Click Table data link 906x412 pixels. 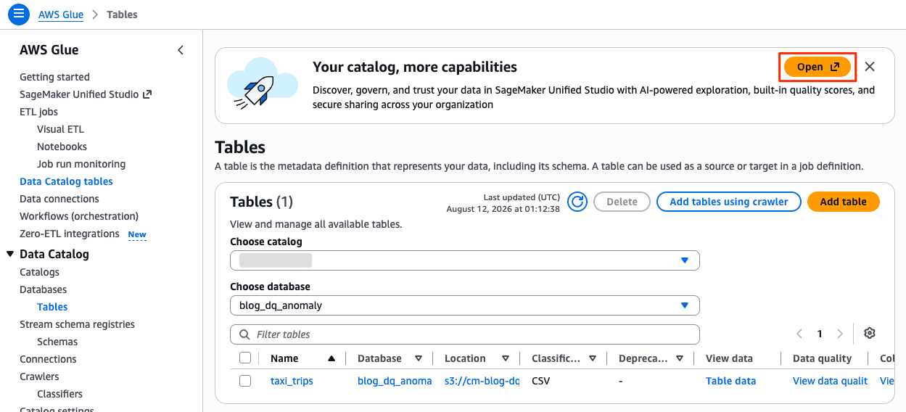(x=730, y=381)
